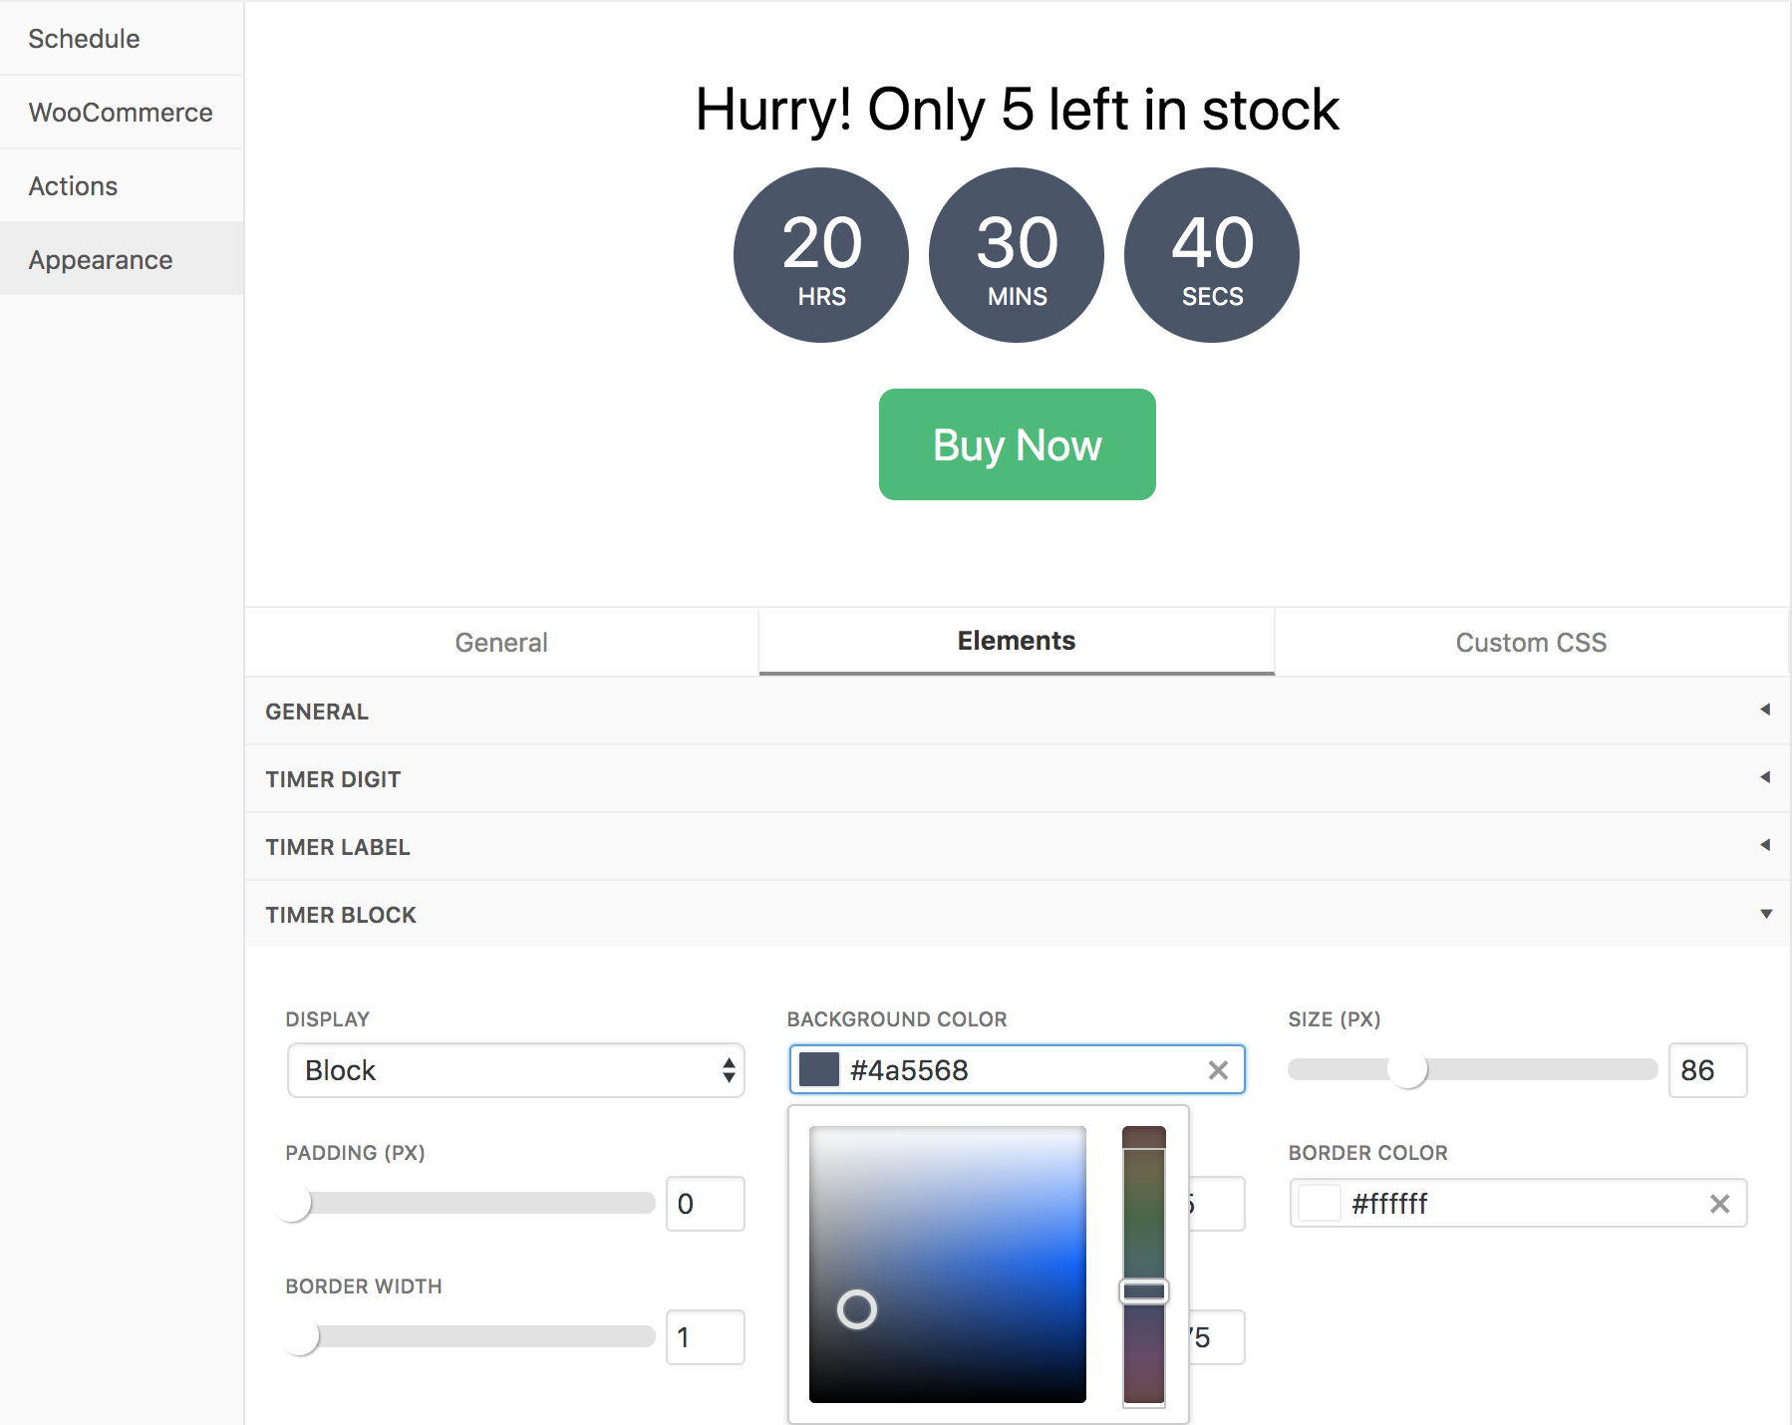Expand the TIMER LABEL section
The height and width of the screenshot is (1425, 1792).
[x=1765, y=845]
